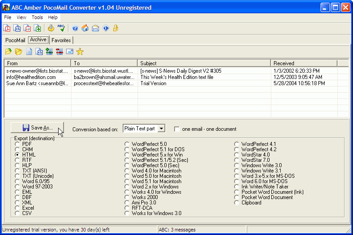Choose TXT (ANSI) export option
The image size is (353, 235).
tap(17, 171)
